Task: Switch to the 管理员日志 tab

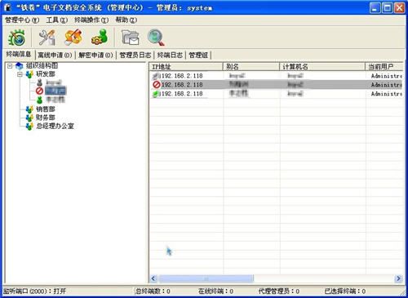Action: [x=135, y=55]
